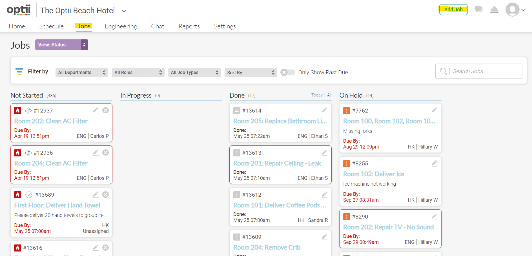Open Room 205: Replace Bathroom job
Image resolution: width=532 pixels, height=256 pixels.
pyautogui.click(x=280, y=121)
